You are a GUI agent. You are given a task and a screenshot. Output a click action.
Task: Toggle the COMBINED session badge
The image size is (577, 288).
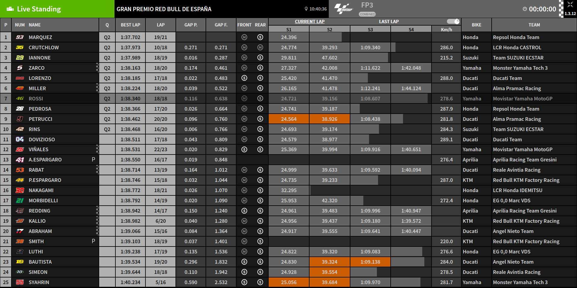(367, 14)
